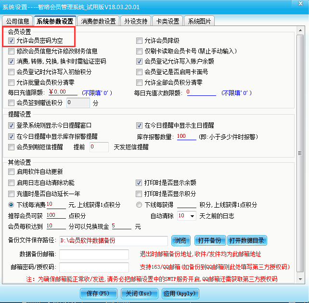
Task: Enable 会员签到赠送积分 checkbox
Action: click(x=11, y=103)
